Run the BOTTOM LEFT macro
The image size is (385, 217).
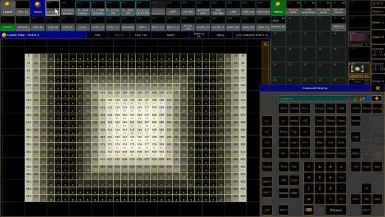pyautogui.click(x=203, y=8)
